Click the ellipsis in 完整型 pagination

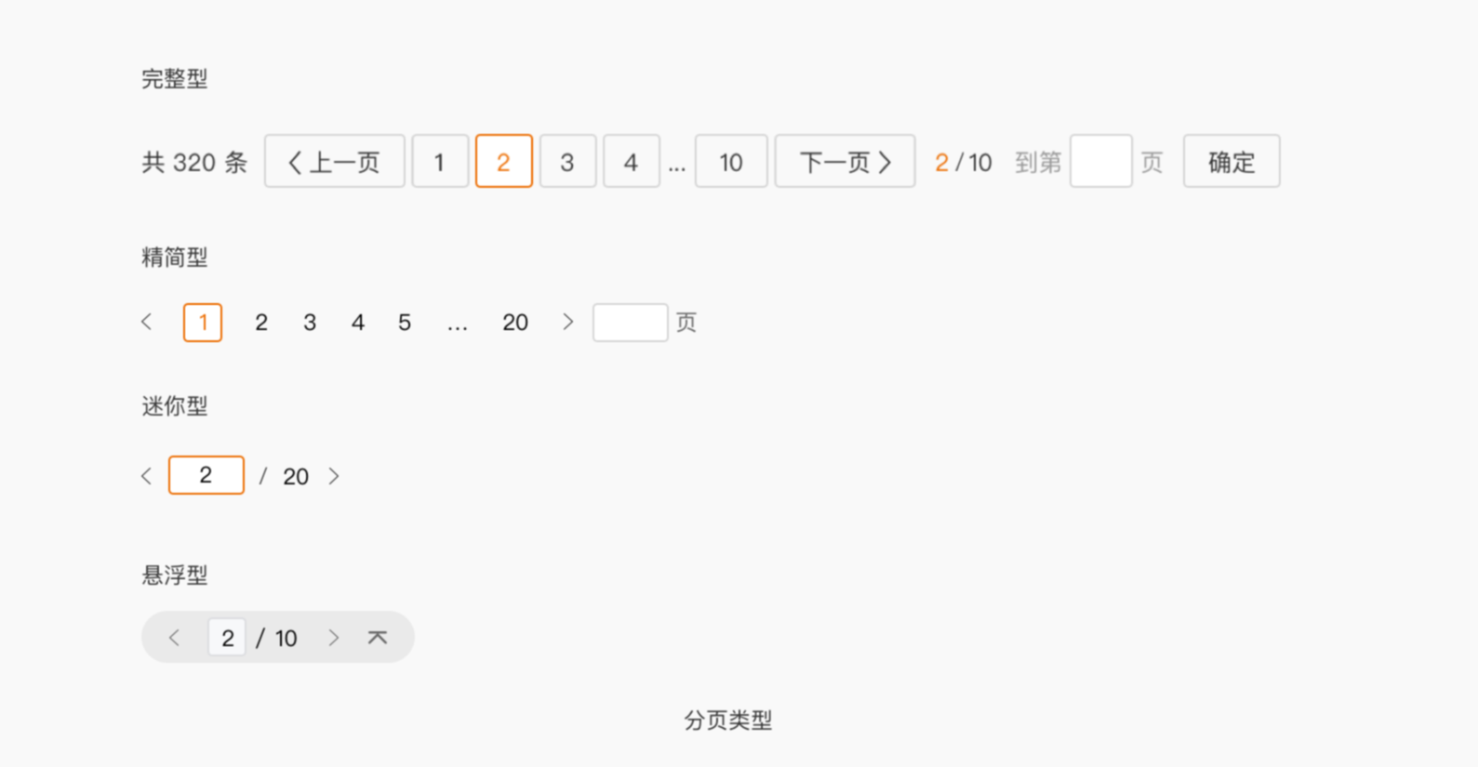click(x=677, y=167)
